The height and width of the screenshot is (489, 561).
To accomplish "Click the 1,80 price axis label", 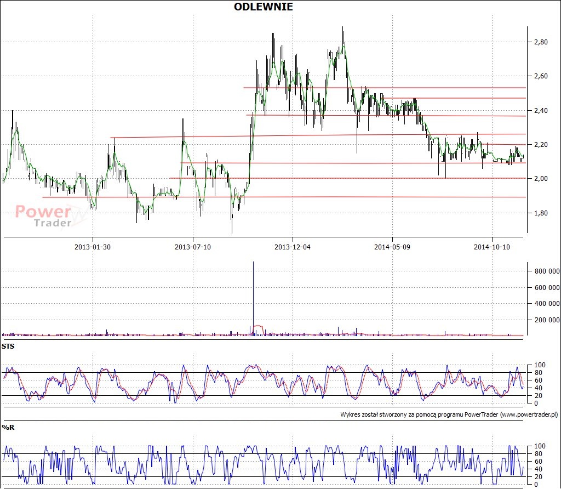I will (x=541, y=213).
